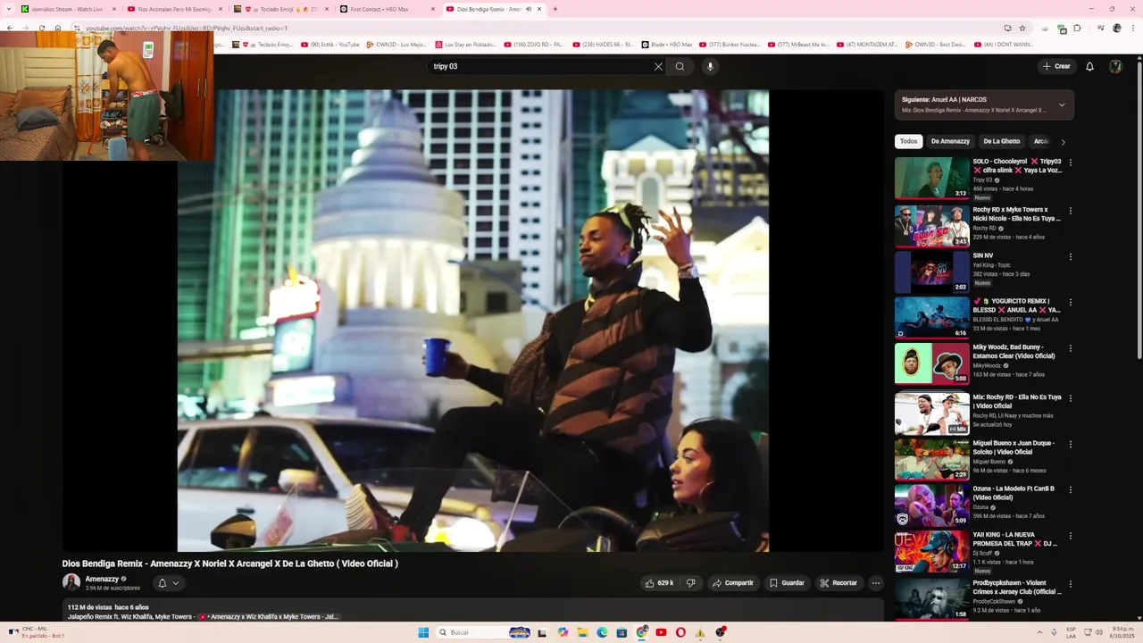Select the Todos filter chip

pyautogui.click(x=908, y=141)
